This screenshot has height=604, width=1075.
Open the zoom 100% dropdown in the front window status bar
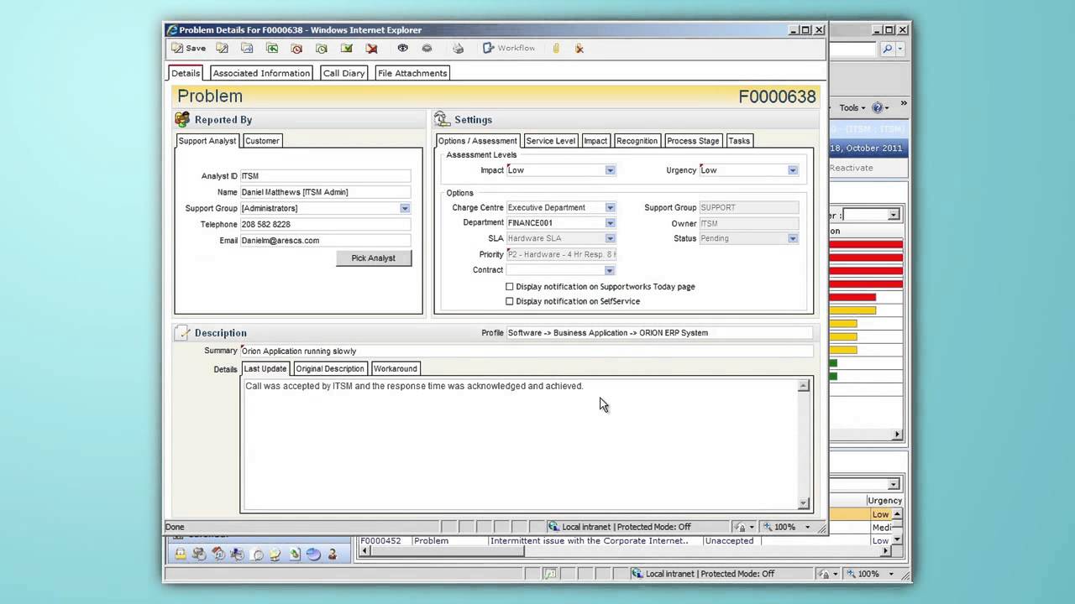808,527
